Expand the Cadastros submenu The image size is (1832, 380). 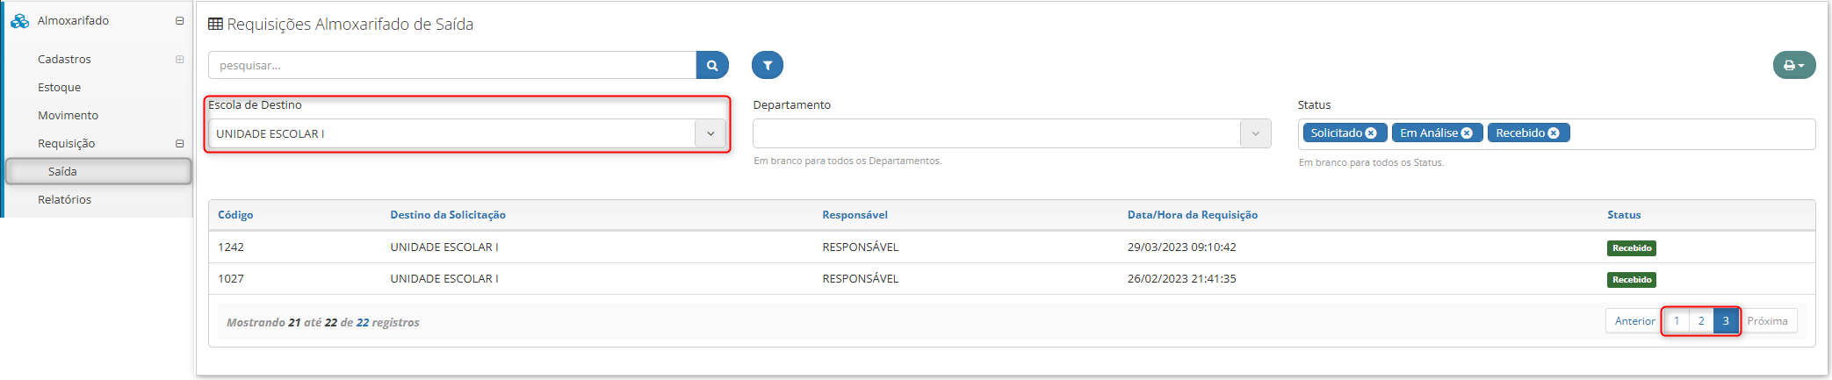pyautogui.click(x=179, y=59)
